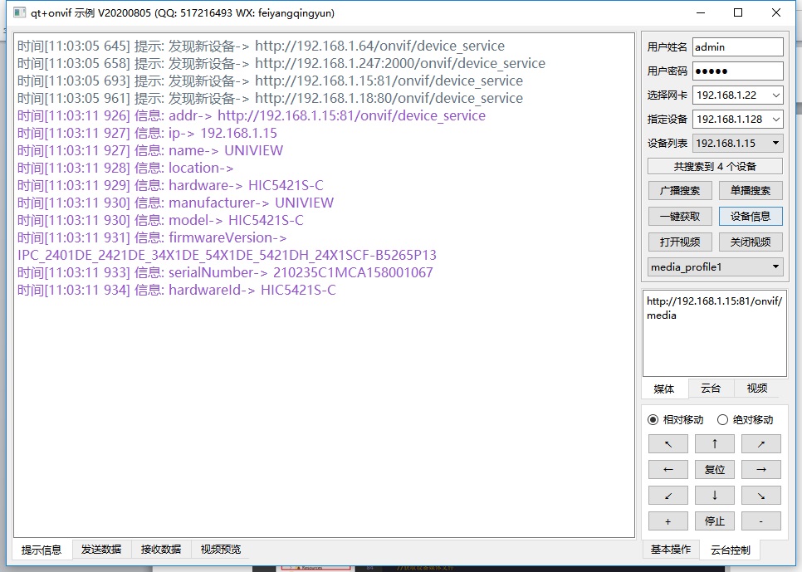Switch to the 视频预览 tab
The height and width of the screenshot is (572, 802).
tap(221, 550)
